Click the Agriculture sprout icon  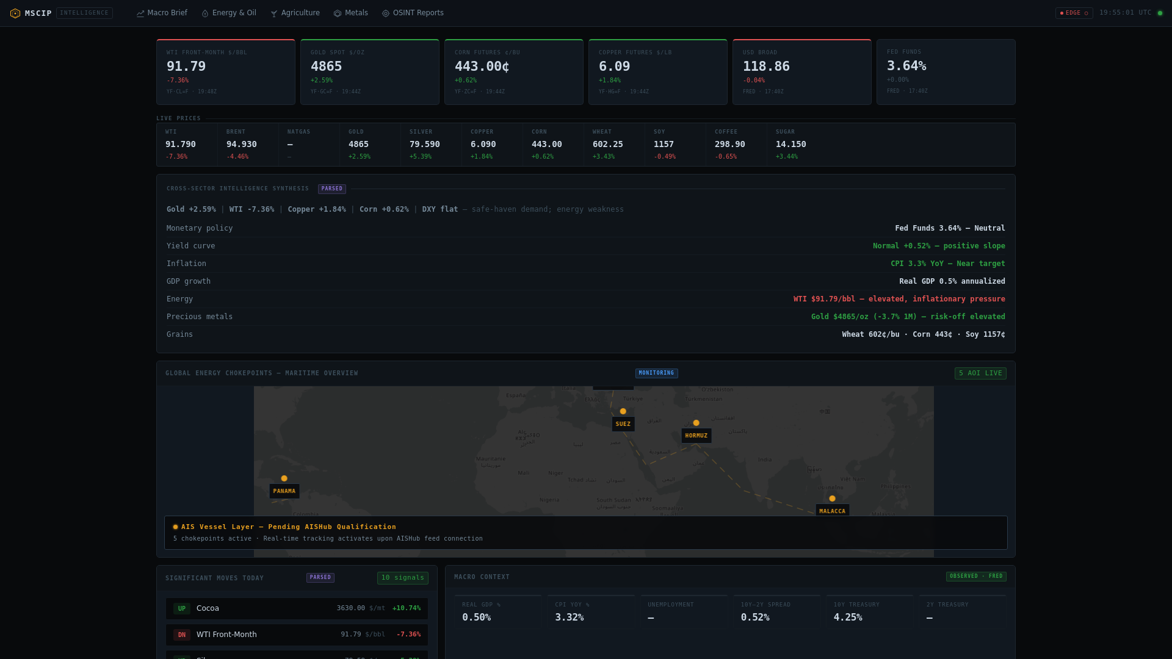pyautogui.click(x=274, y=13)
